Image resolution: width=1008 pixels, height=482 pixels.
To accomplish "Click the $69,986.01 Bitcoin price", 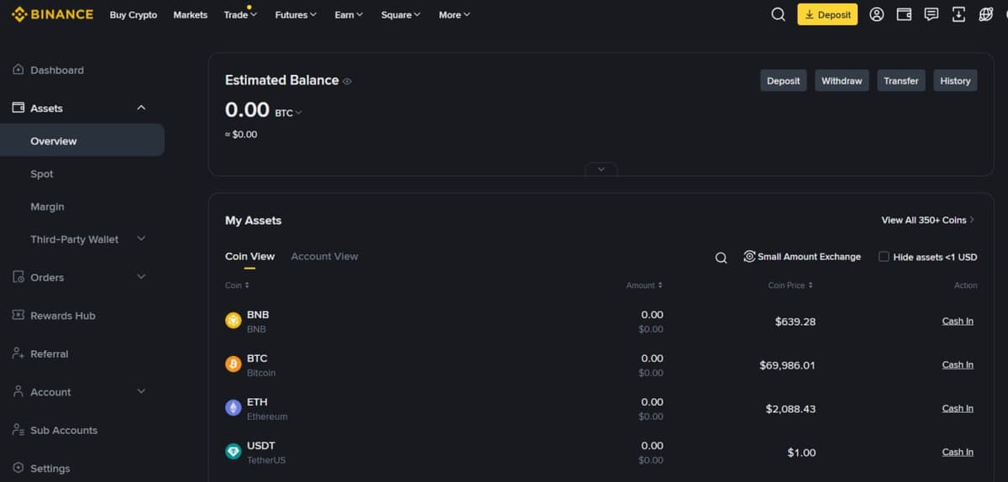I will click(x=787, y=365).
